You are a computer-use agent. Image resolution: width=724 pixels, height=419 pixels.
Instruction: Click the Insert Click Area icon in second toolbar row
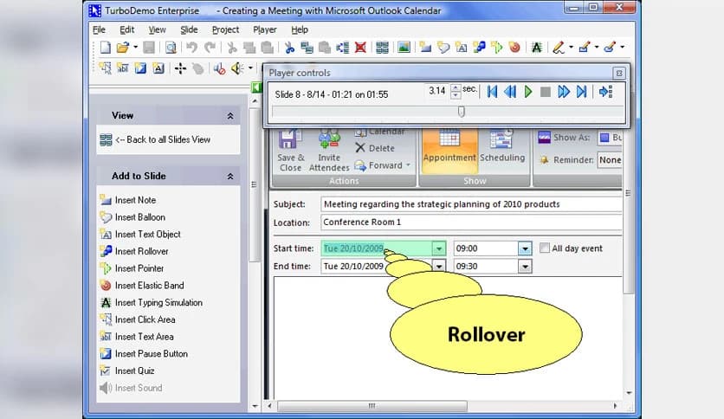point(106,68)
